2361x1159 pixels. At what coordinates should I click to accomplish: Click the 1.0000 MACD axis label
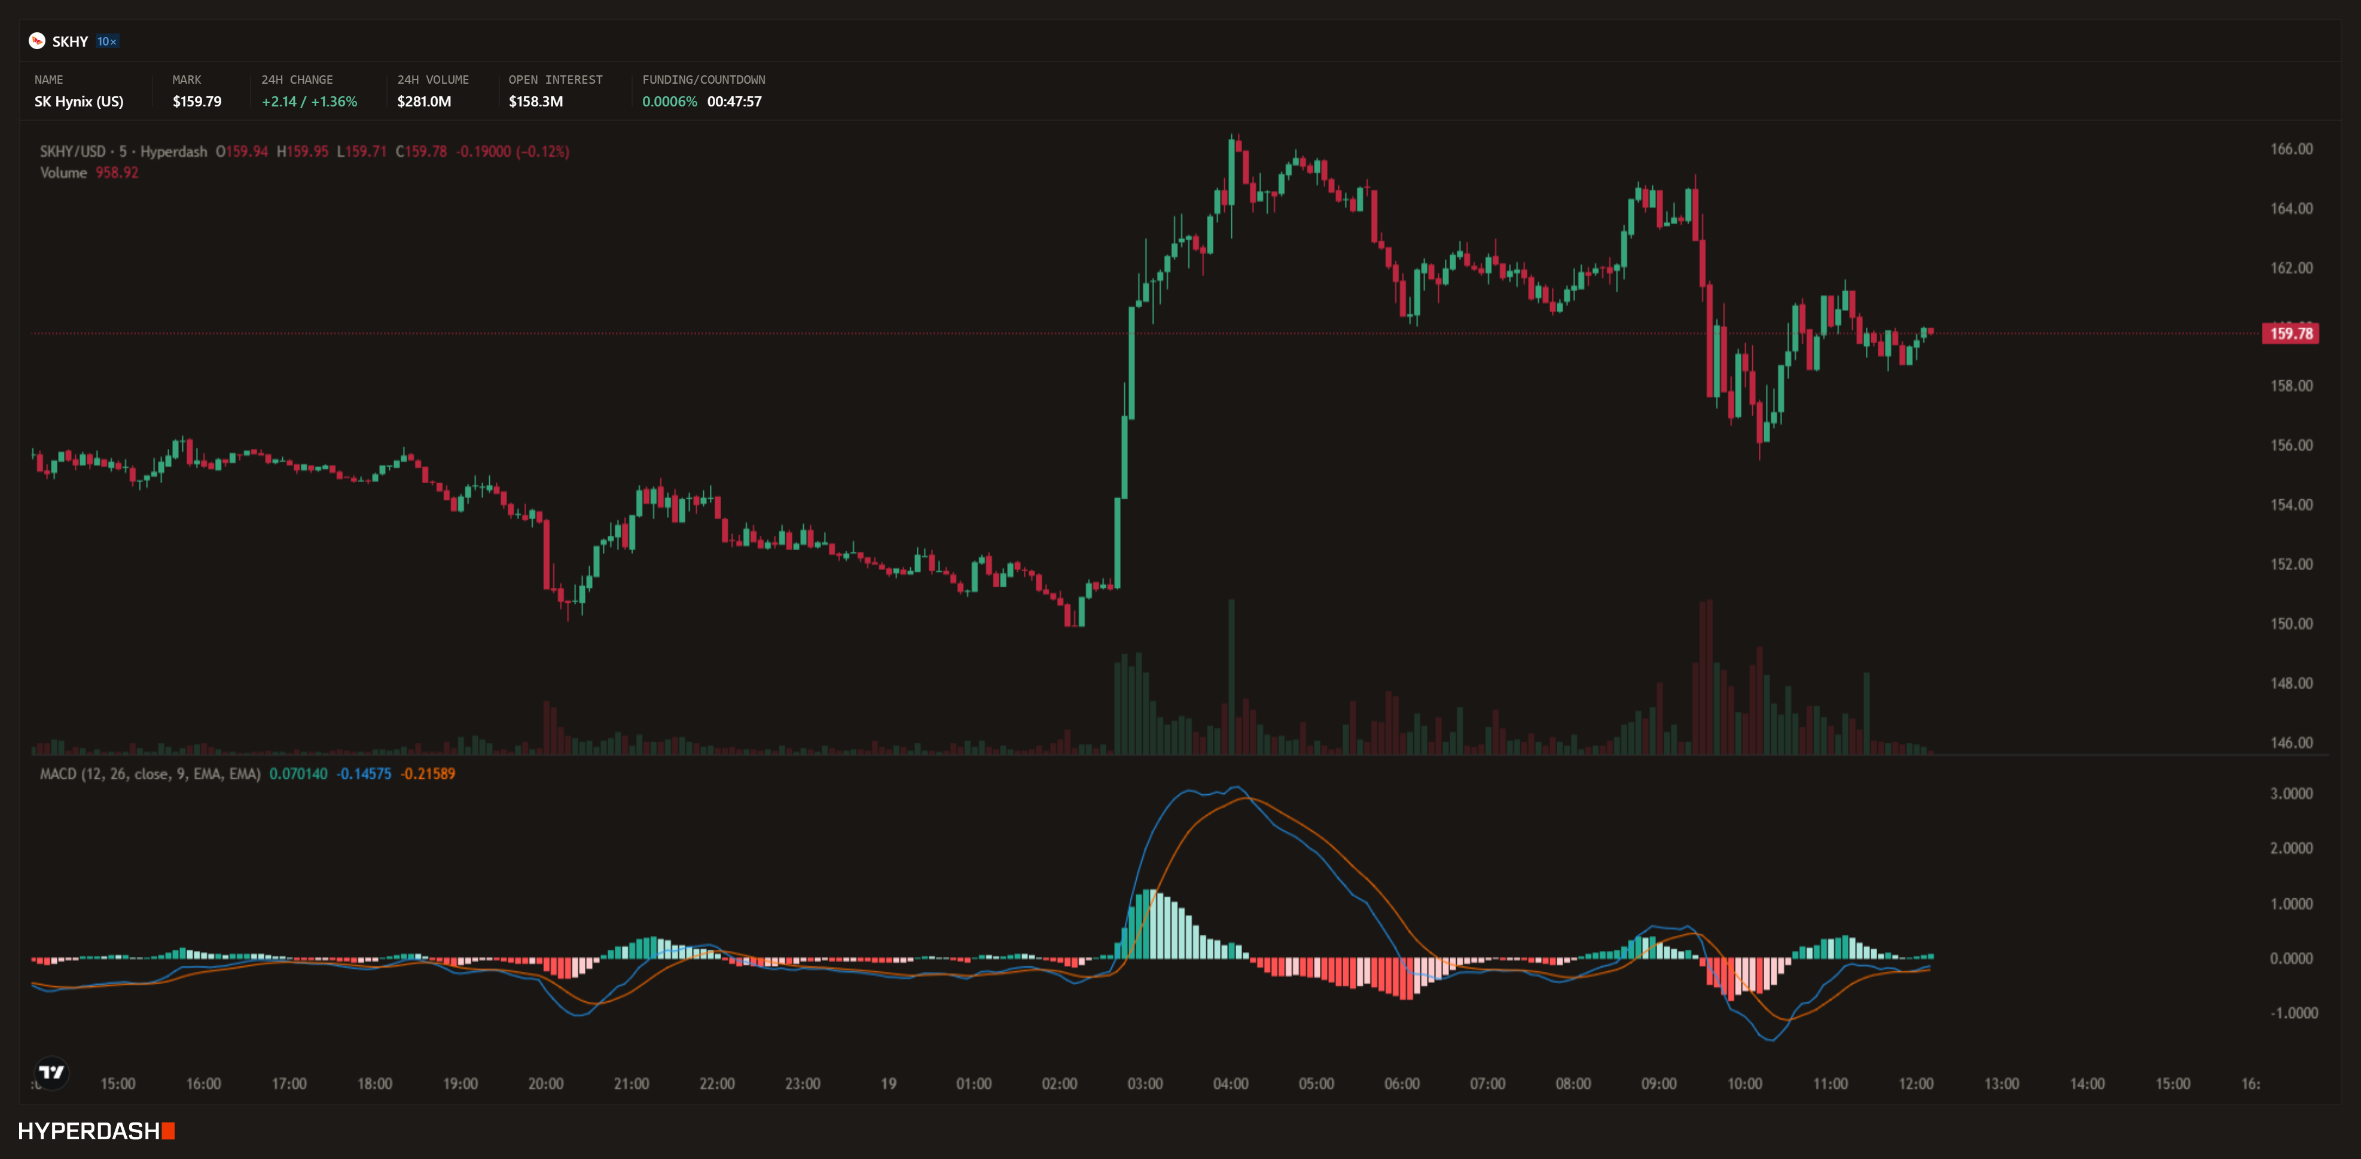point(2292,904)
